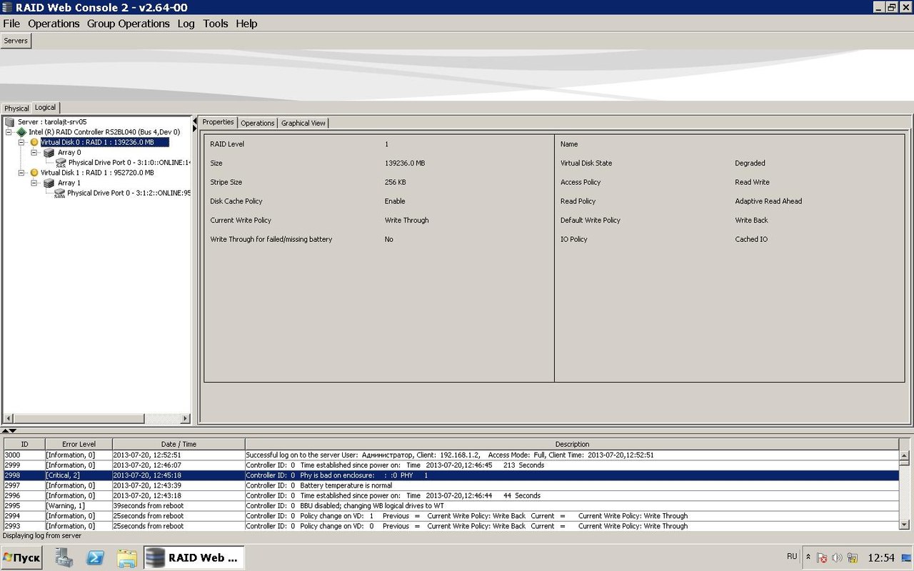Select Physical Drive Port 0 - 3:1:2 entry

[x=129, y=193]
